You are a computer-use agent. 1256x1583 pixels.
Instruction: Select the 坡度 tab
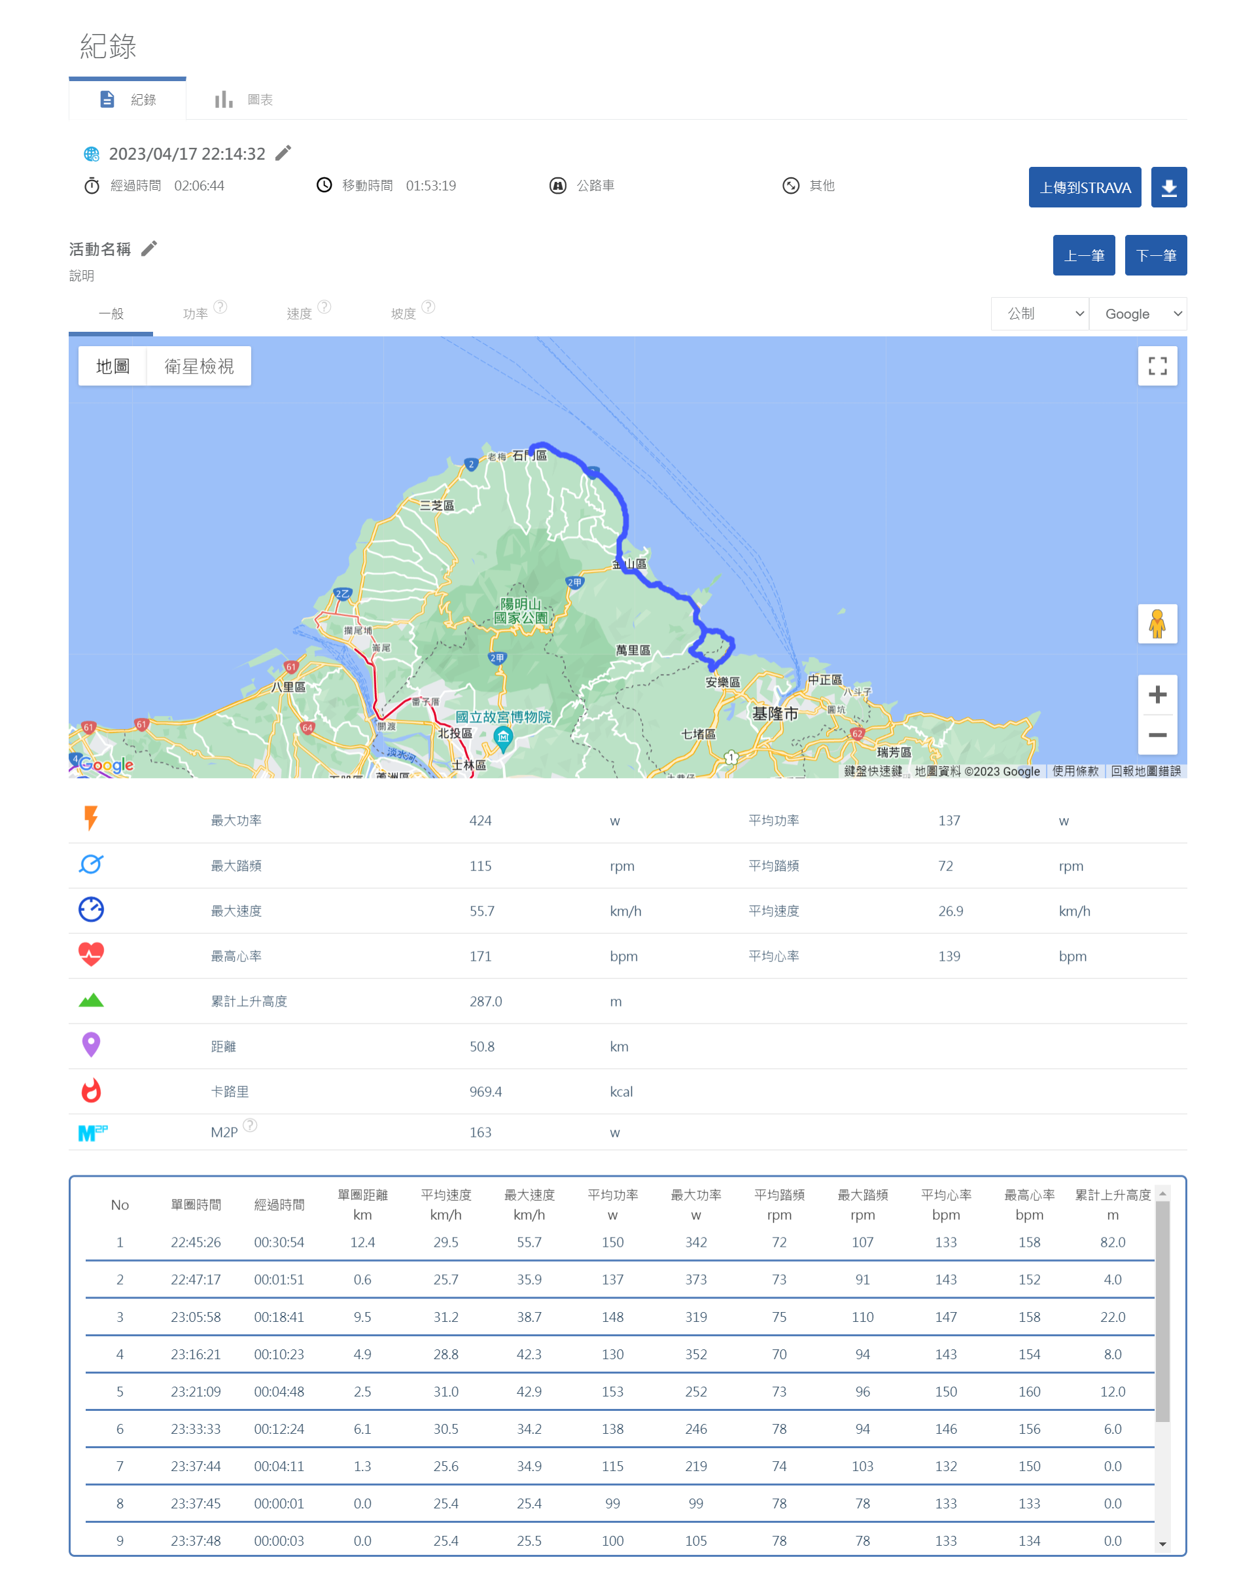[403, 313]
